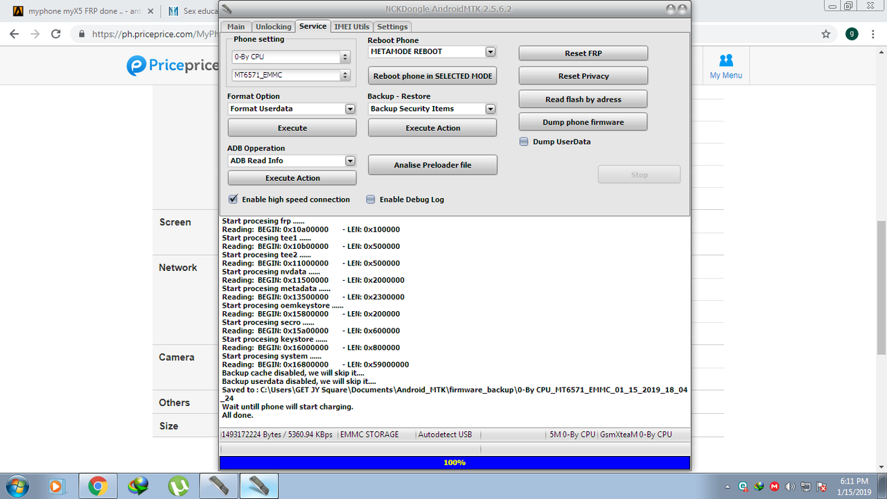This screenshot has width=887, height=499.
Task: Click 'GsmXteaM 0-By CPU' status entry
Action: (x=636, y=435)
